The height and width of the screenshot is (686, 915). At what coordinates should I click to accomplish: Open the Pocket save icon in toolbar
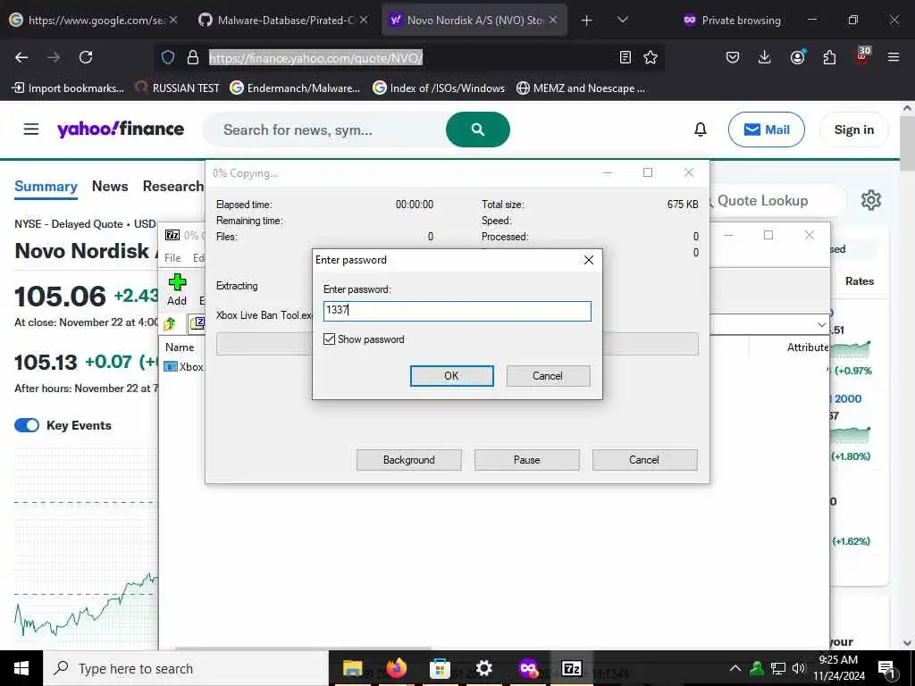click(x=733, y=57)
